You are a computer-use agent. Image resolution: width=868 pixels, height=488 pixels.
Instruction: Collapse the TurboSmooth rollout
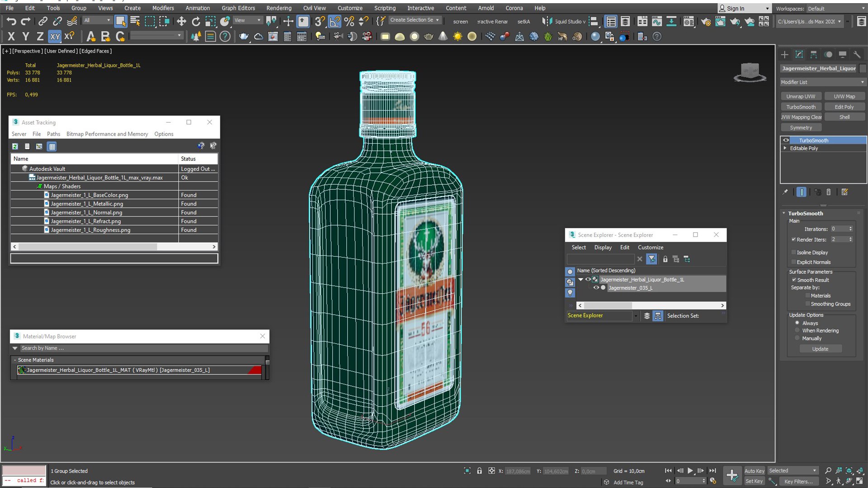tap(784, 213)
